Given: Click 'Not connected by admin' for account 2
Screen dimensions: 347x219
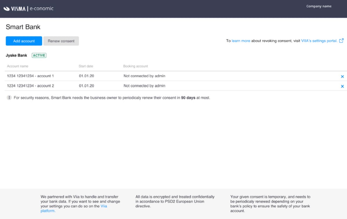Looking at the screenshot, I should click(144, 86).
